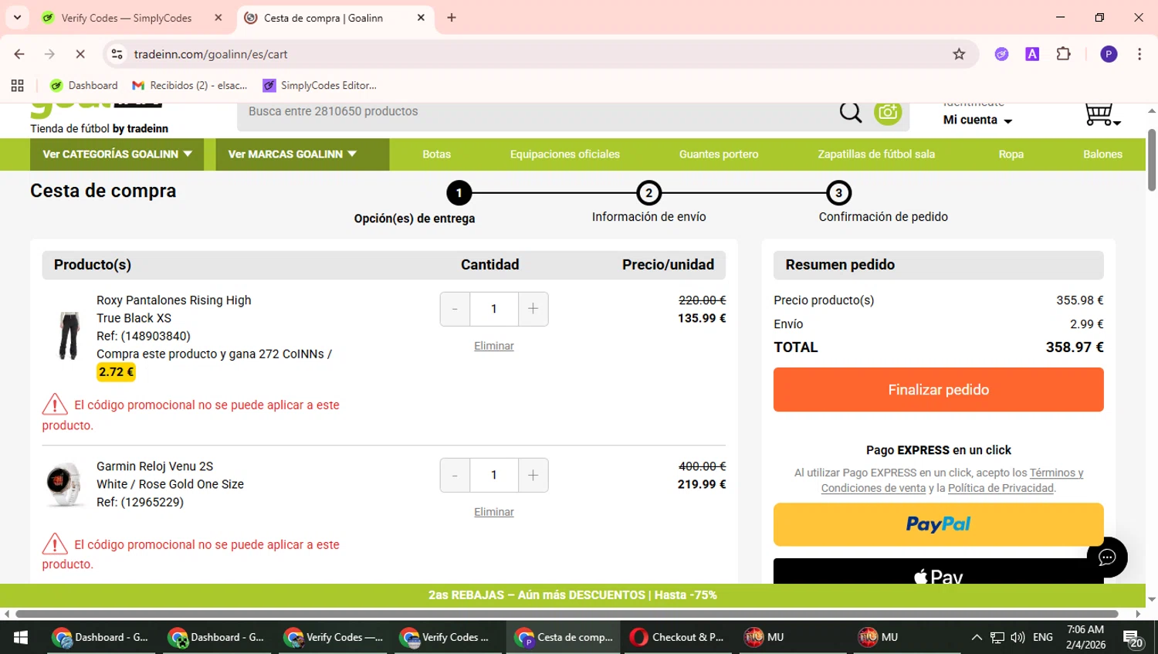This screenshot has height=654, width=1158.
Task: Open the apps grid in bookmarks bar
Action: (18, 86)
